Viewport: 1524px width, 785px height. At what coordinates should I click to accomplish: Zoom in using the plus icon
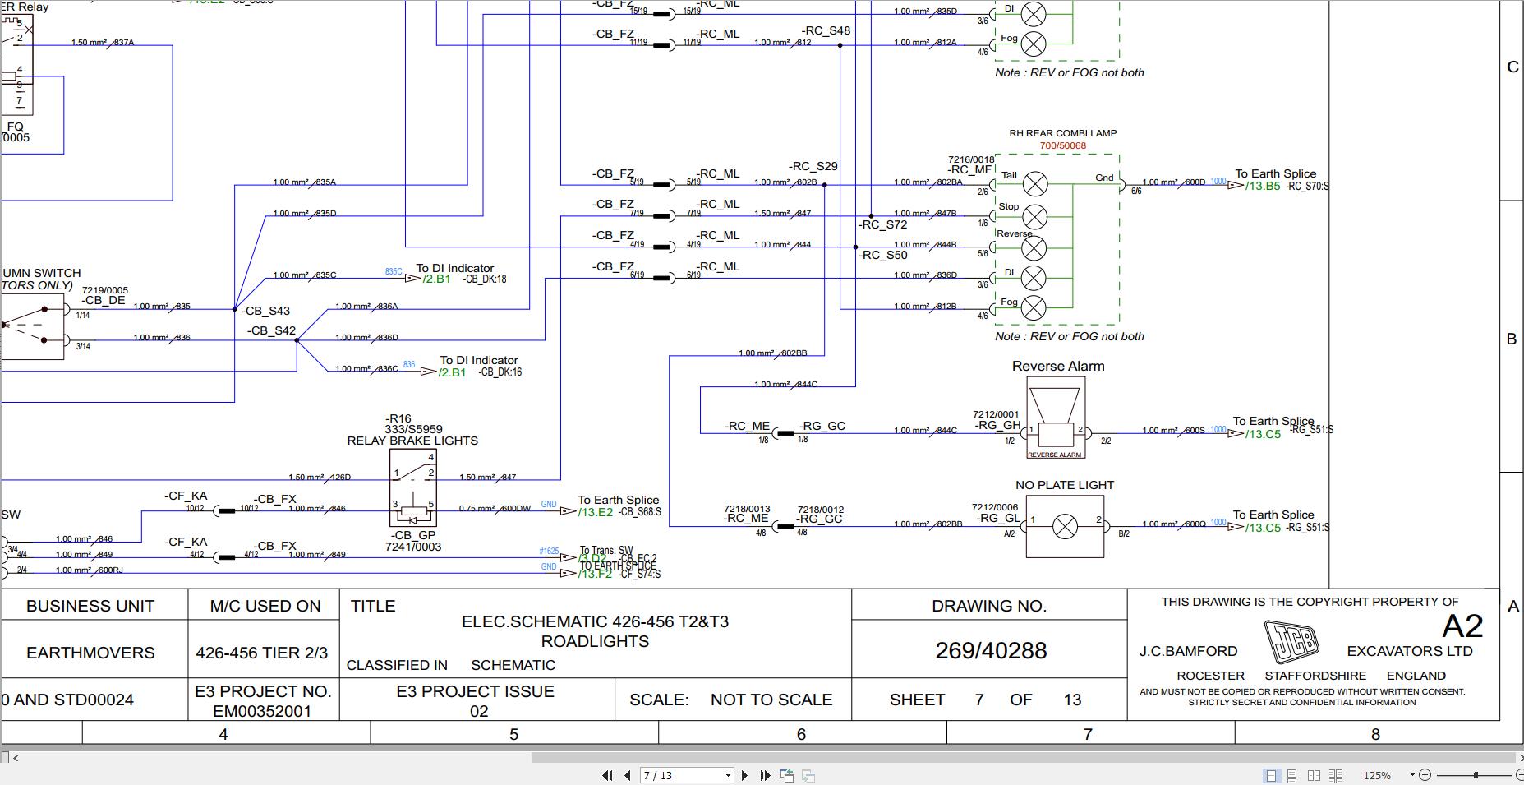[1521, 774]
